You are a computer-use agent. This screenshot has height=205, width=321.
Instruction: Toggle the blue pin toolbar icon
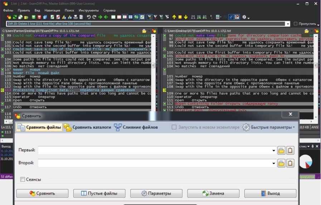point(231,17)
